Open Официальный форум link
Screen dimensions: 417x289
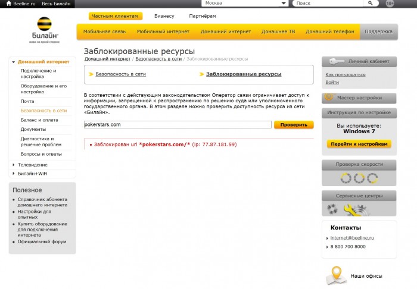coord(42,242)
